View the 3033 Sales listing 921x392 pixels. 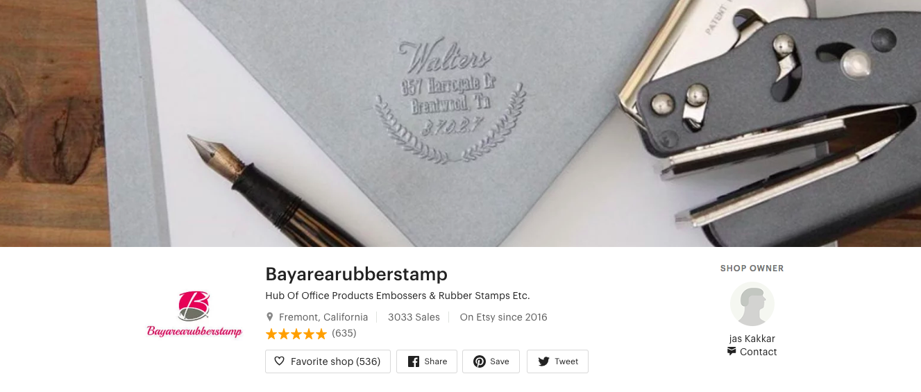[x=414, y=317]
